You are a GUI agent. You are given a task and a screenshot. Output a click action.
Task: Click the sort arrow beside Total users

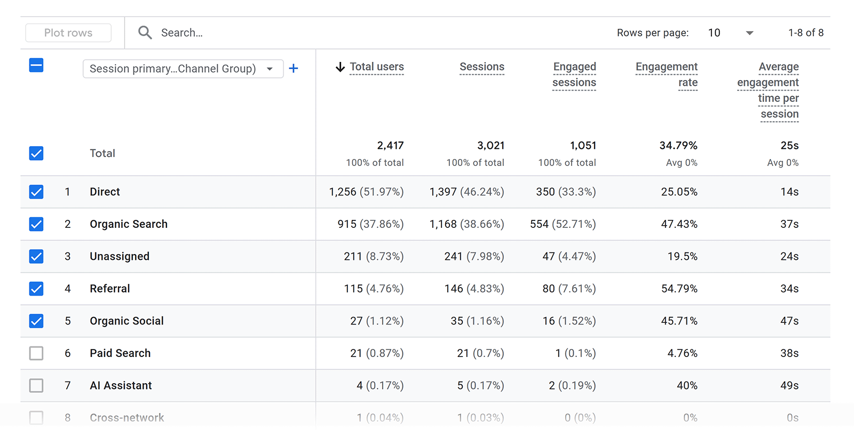point(340,67)
